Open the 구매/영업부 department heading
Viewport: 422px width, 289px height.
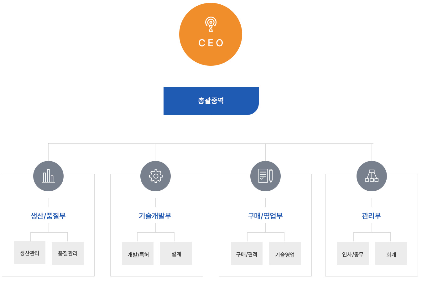coord(265,216)
